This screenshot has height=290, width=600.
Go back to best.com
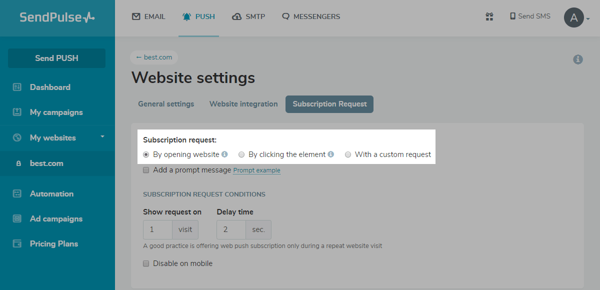[154, 57]
